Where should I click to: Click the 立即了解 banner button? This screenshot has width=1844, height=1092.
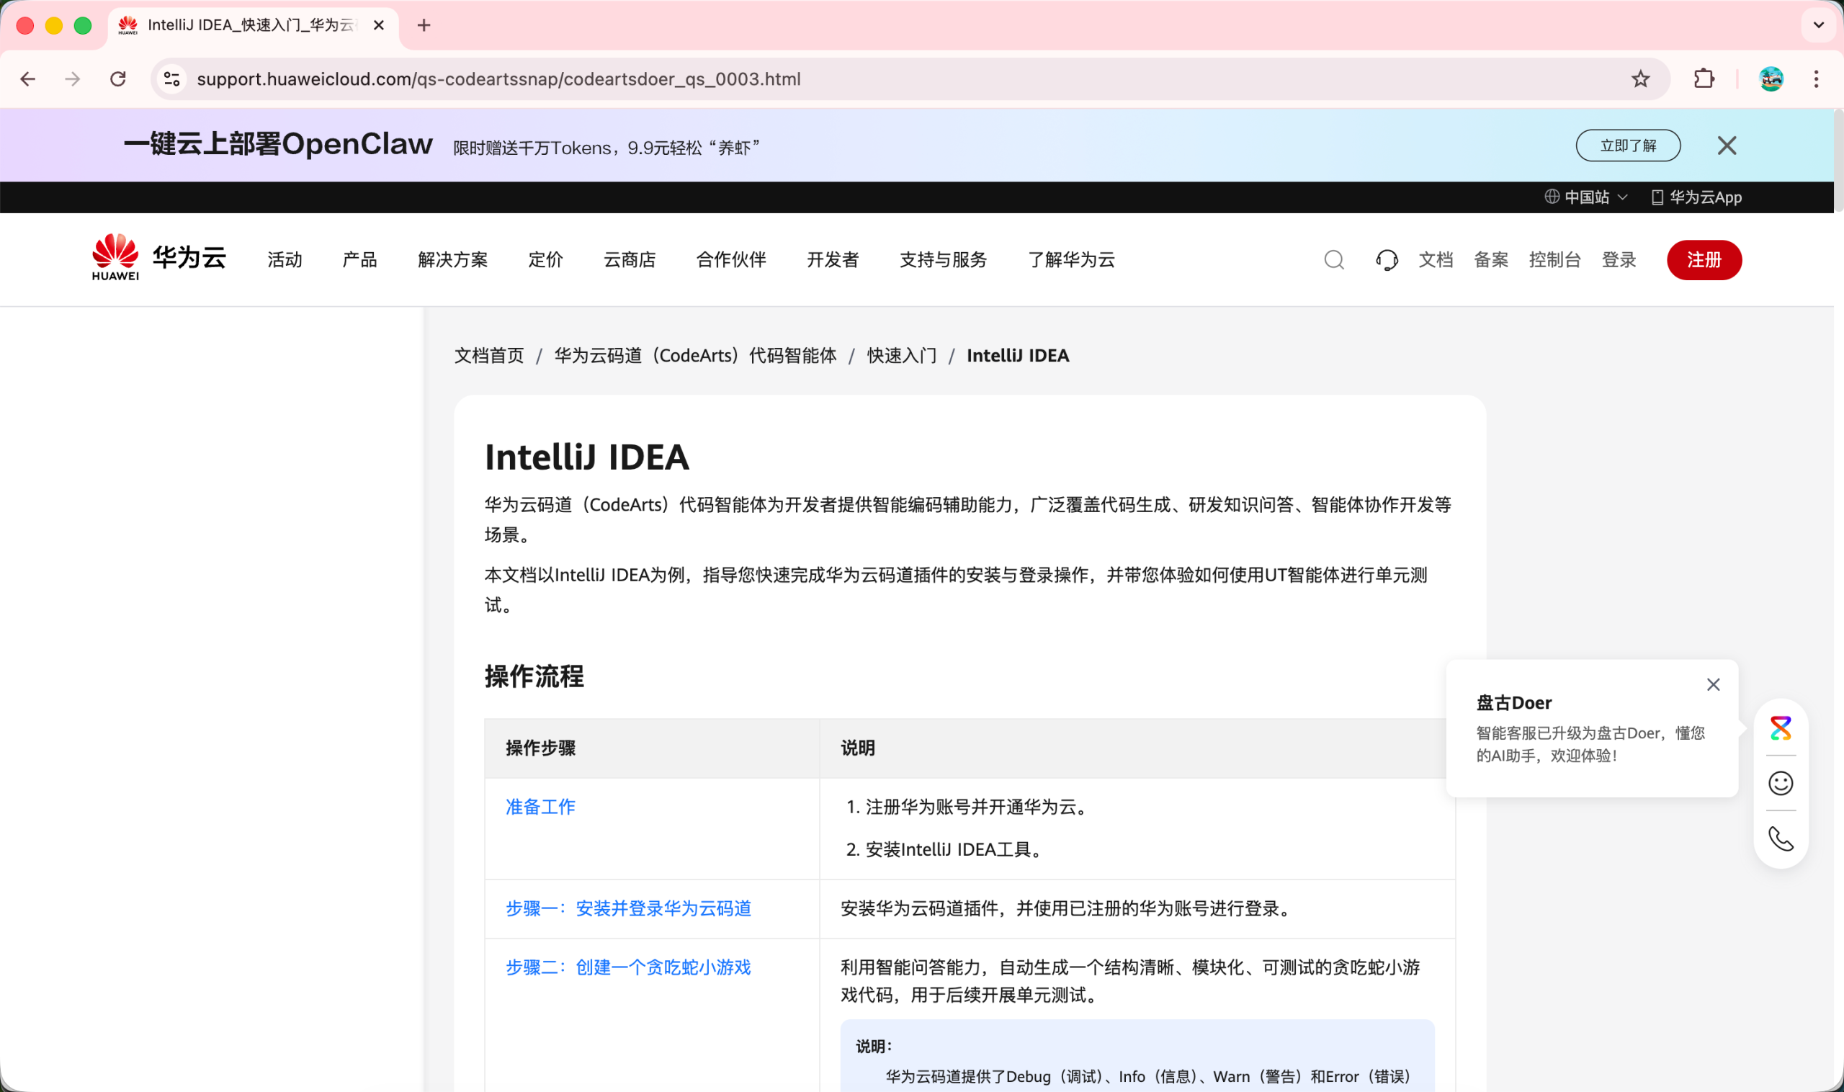[1628, 146]
